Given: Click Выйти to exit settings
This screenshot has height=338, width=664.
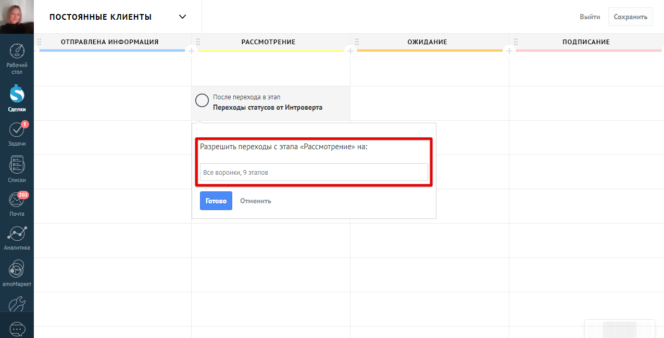Looking at the screenshot, I should click(590, 17).
